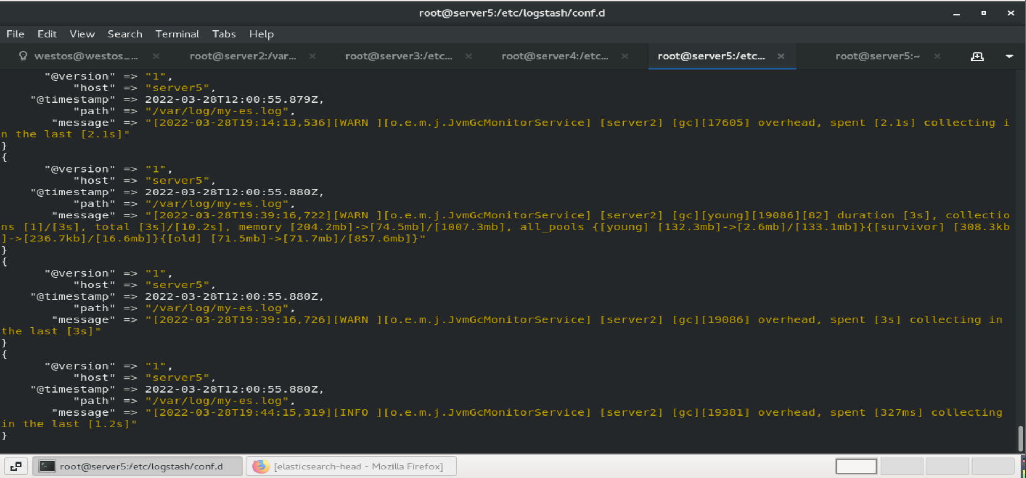This screenshot has height=478, width=1026.
Task: Switch to the root@server2:/var tab
Action: (x=243, y=56)
